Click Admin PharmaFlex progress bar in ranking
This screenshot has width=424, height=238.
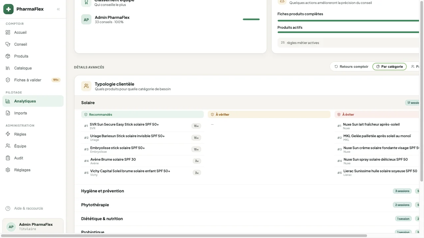[x=251, y=20]
